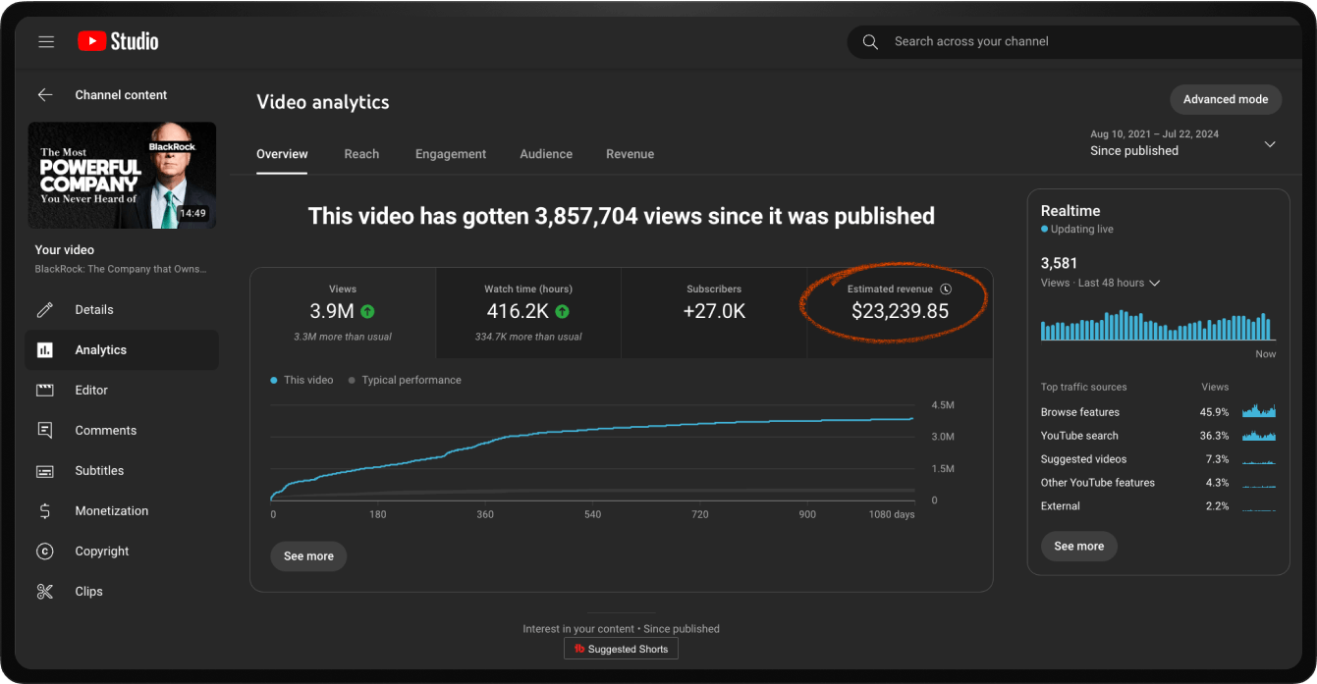Click the Comments speech bubble icon
The image size is (1317, 684).
[45, 431]
